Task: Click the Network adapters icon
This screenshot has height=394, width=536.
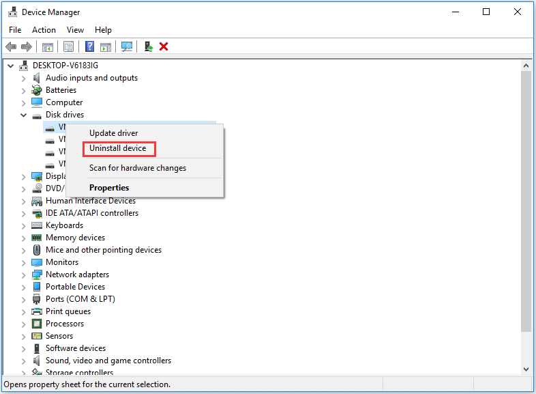Action: pos(37,275)
